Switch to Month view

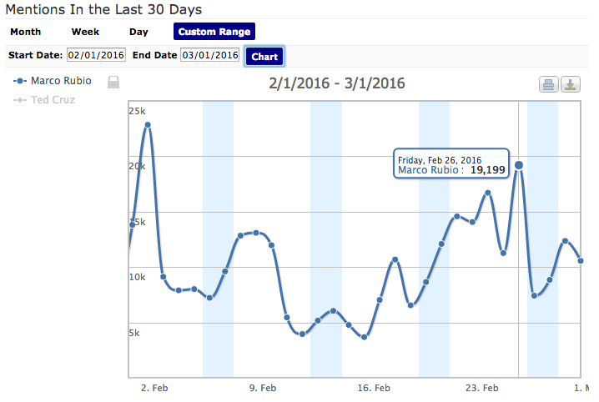point(25,32)
